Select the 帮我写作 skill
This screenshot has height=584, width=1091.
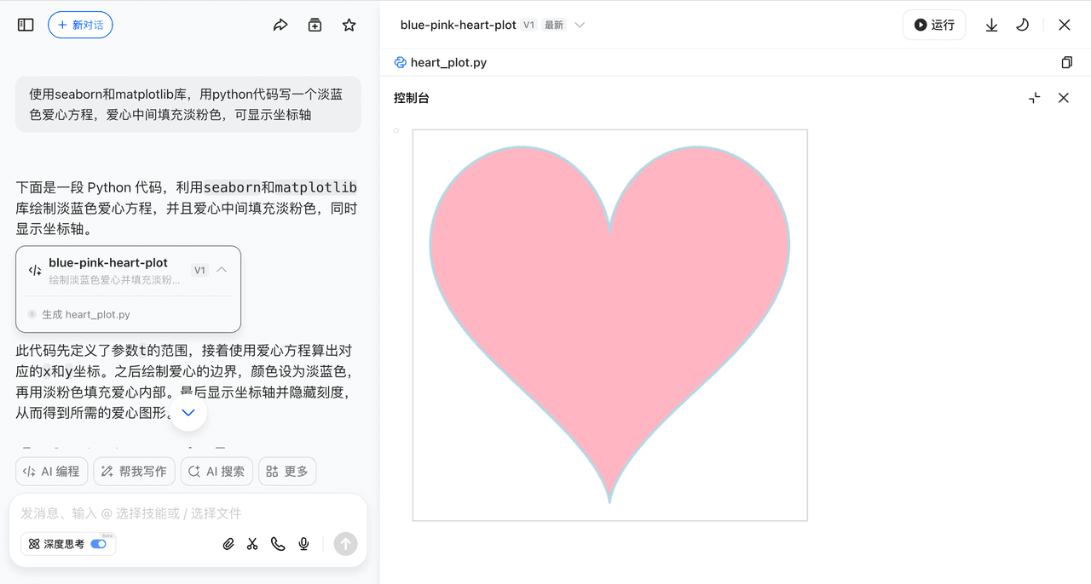click(x=134, y=471)
